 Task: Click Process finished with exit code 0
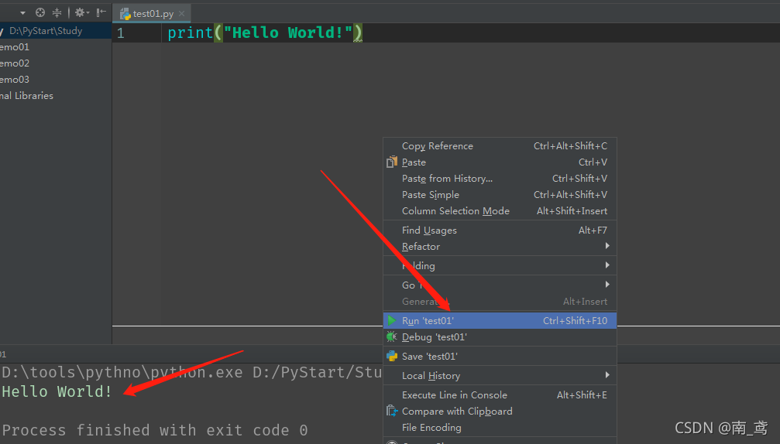tap(155, 430)
